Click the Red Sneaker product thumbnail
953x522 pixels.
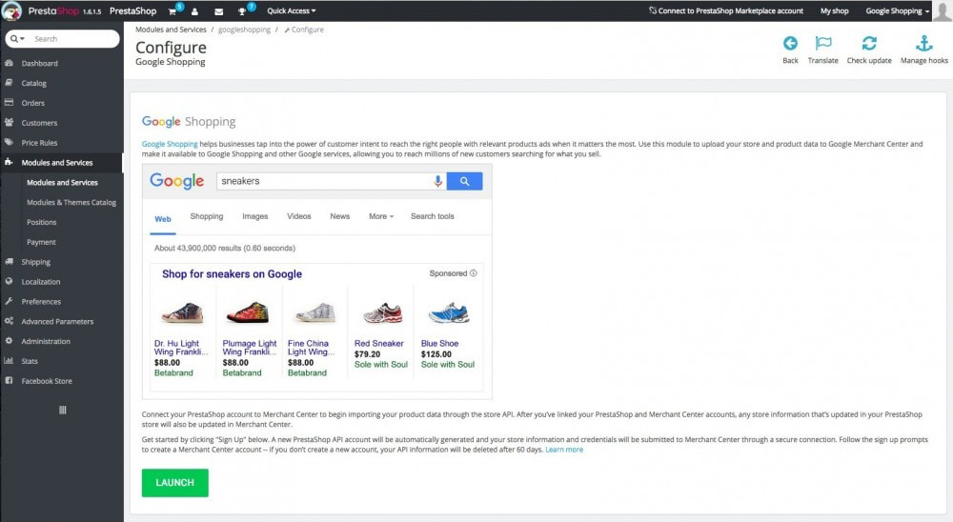pyautogui.click(x=382, y=313)
